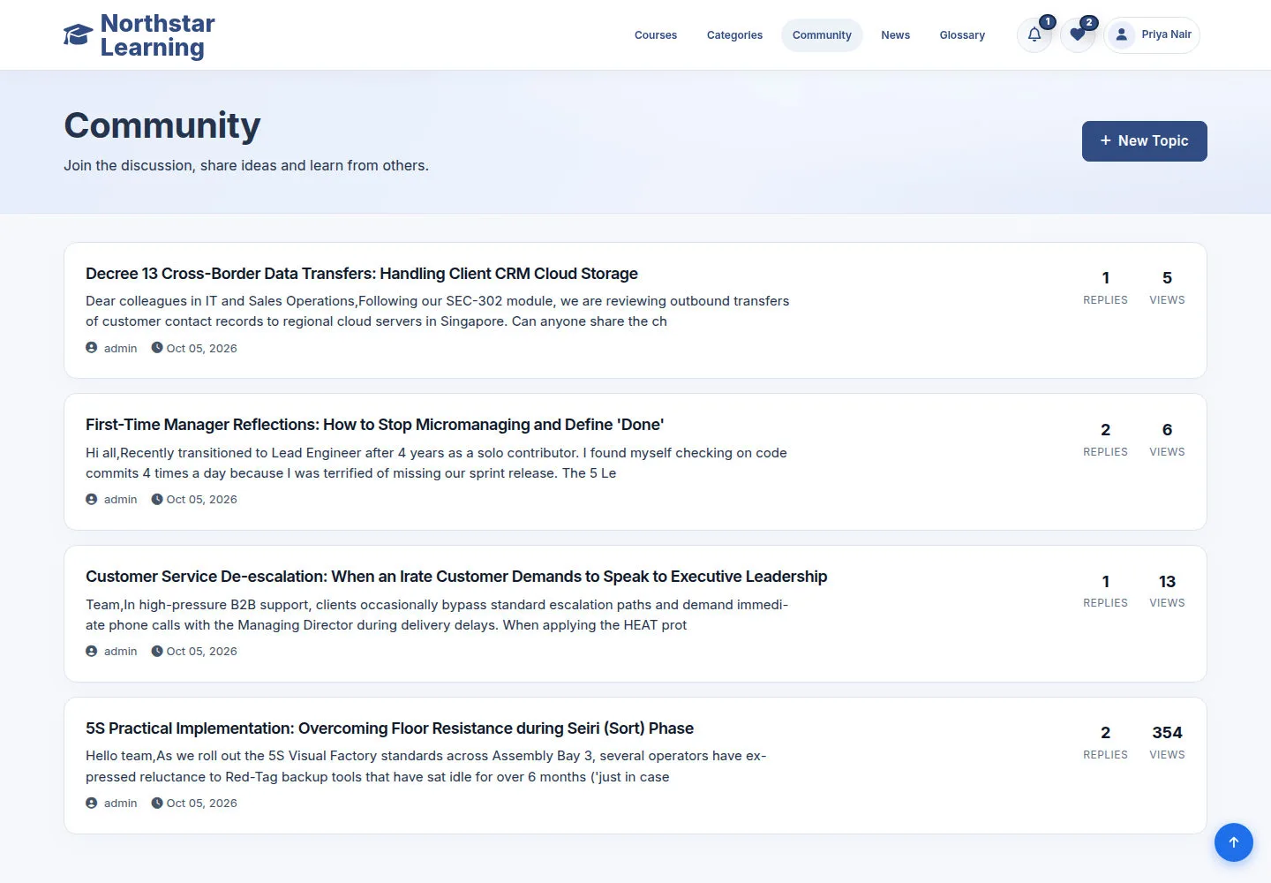The height and width of the screenshot is (883, 1271).
Task: Click the graduation cap logo icon
Action: pyautogui.click(x=78, y=34)
